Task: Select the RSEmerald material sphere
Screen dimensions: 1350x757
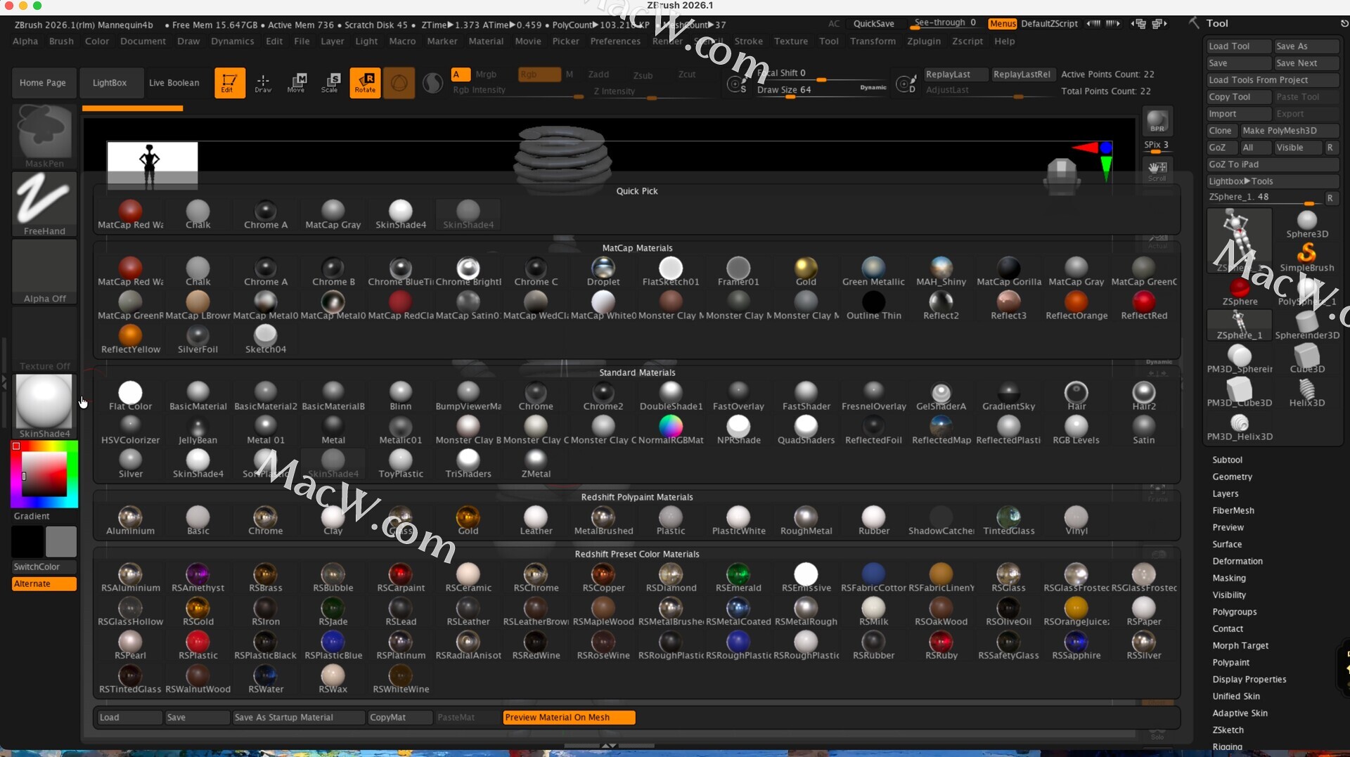Action: [738, 574]
